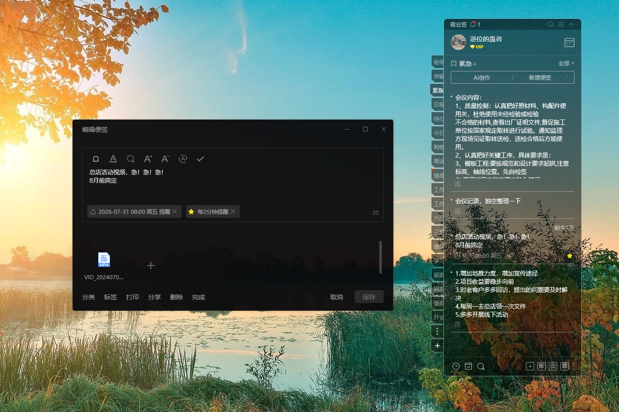619x412 pixels.
Task: Click expand icon in 新增便签 box
Action: 566,77
